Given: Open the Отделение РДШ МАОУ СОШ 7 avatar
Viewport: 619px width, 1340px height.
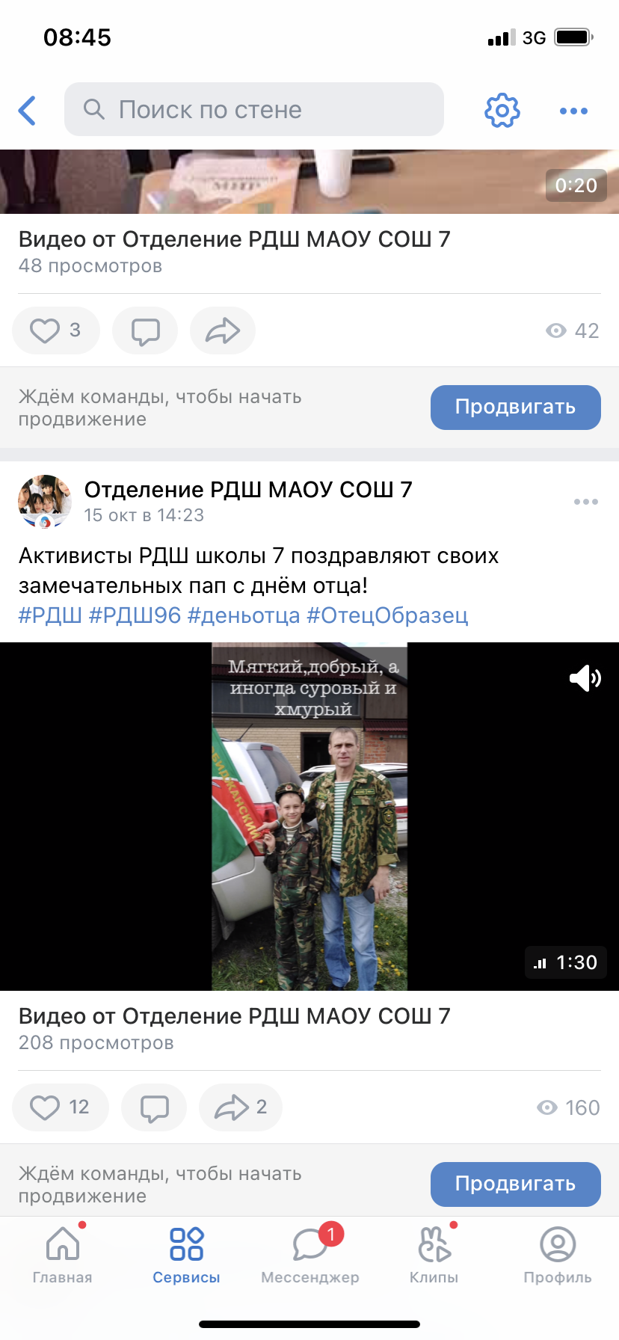Looking at the screenshot, I should tap(45, 502).
